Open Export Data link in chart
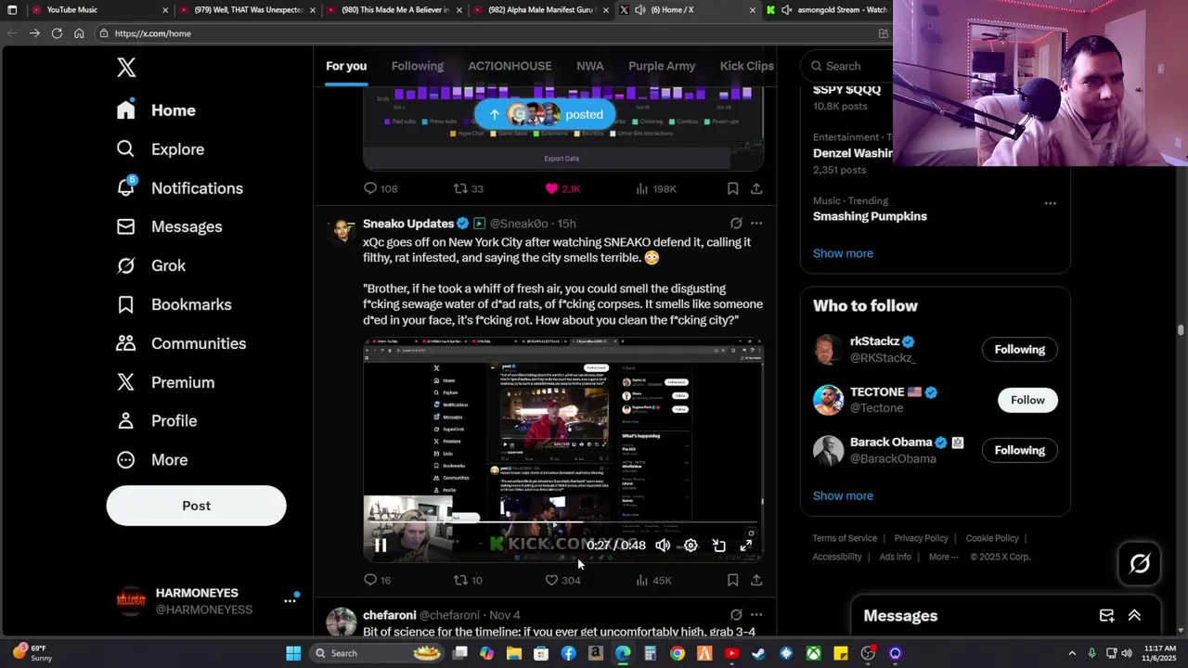Viewport: 1188px width, 668px height. [562, 159]
